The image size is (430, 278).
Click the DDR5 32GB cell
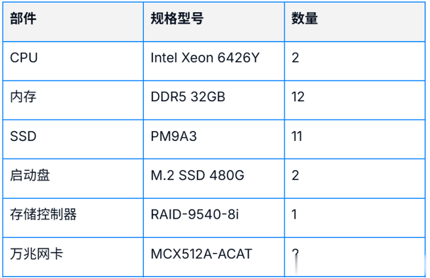188,97
